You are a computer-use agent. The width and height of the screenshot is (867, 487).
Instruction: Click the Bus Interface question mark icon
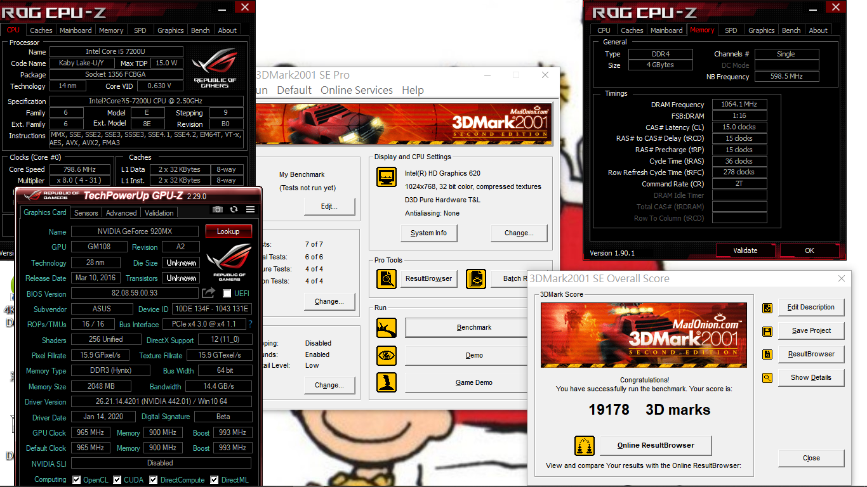point(250,324)
